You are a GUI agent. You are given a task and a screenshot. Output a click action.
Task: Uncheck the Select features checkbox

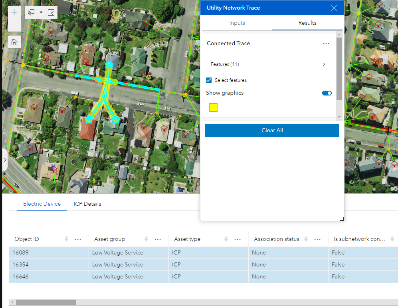coord(209,80)
